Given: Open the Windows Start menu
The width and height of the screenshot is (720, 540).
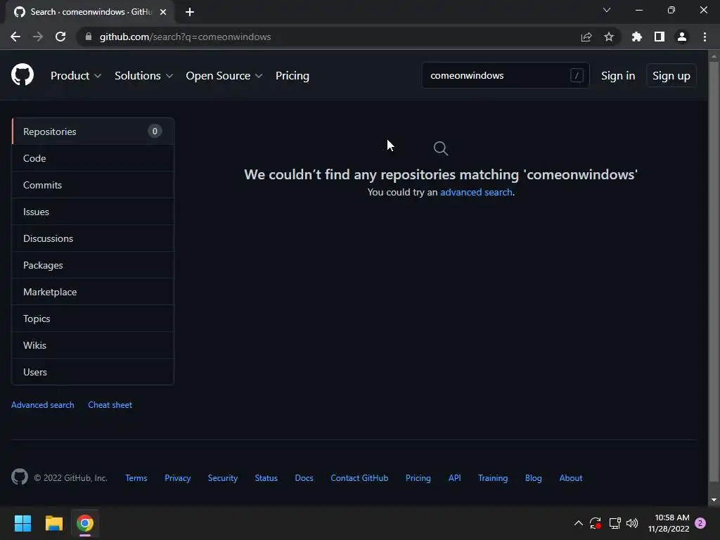Looking at the screenshot, I should tap(22, 523).
